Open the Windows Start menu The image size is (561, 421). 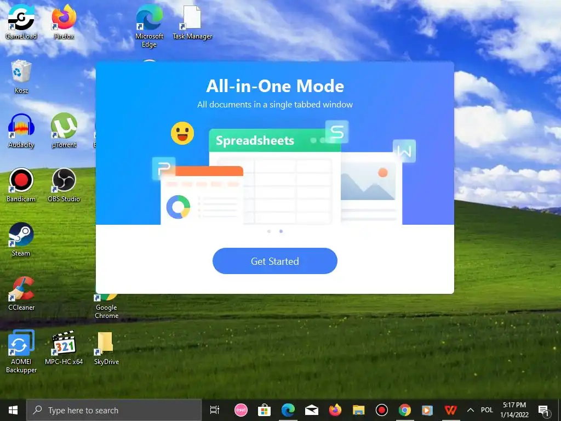click(13, 410)
